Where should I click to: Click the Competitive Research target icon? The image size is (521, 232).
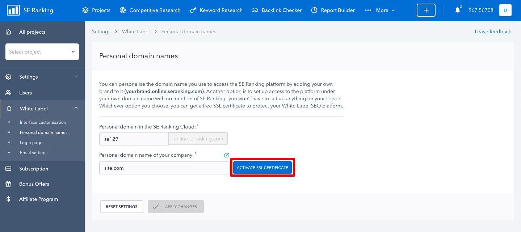[x=123, y=10]
